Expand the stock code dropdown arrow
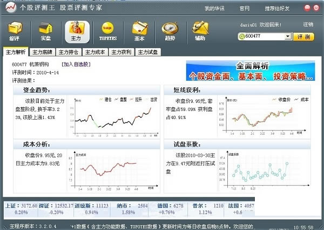324x230 pixels. click(288, 37)
